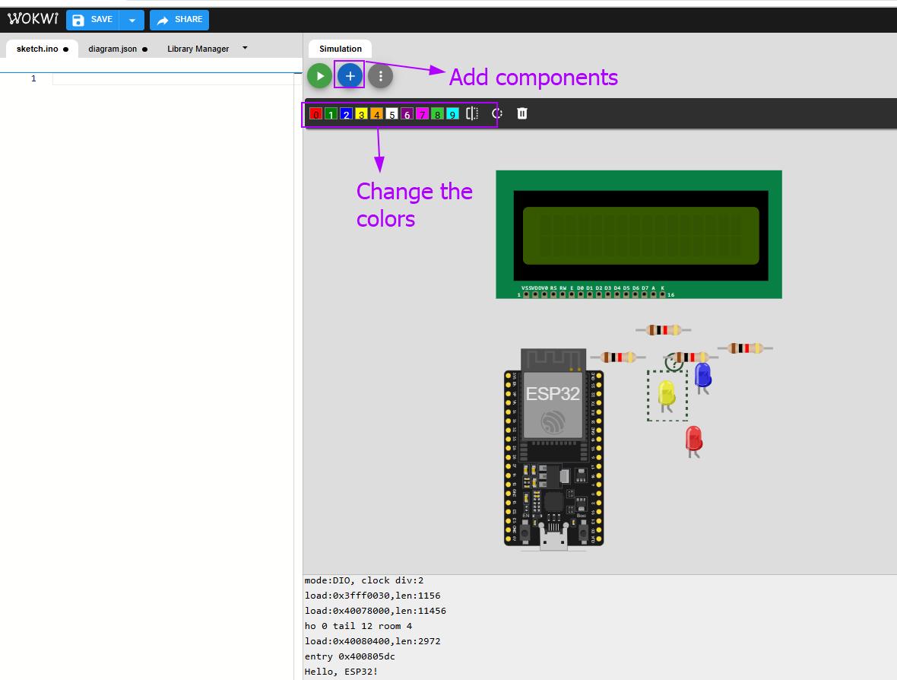The height and width of the screenshot is (680, 897).
Task: Select the Simulation tab
Action: [x=341, y=49]
